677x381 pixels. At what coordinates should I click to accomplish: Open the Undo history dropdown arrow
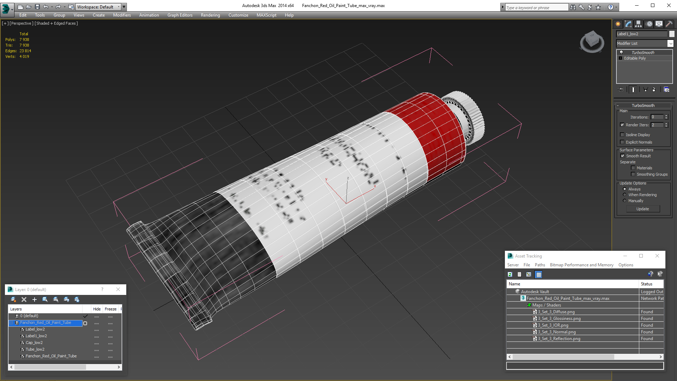point(52,7)
